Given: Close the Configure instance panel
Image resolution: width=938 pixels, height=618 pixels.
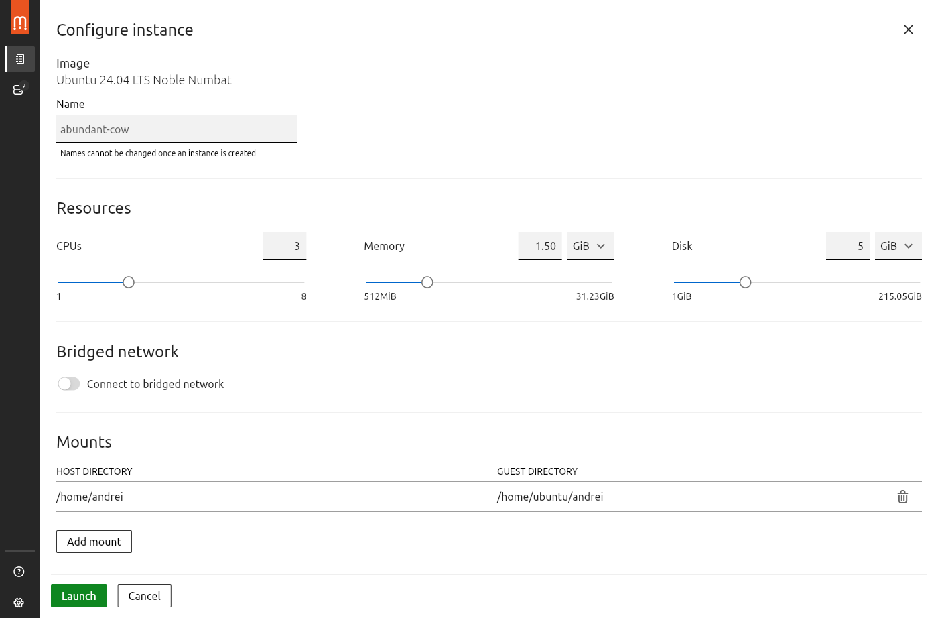Looking at the screenshot, I should pyautogui.click(x=908, y=29).
